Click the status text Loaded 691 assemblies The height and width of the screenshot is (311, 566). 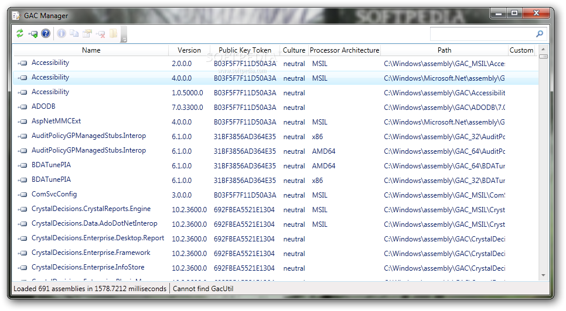click(x=90, y=289)
